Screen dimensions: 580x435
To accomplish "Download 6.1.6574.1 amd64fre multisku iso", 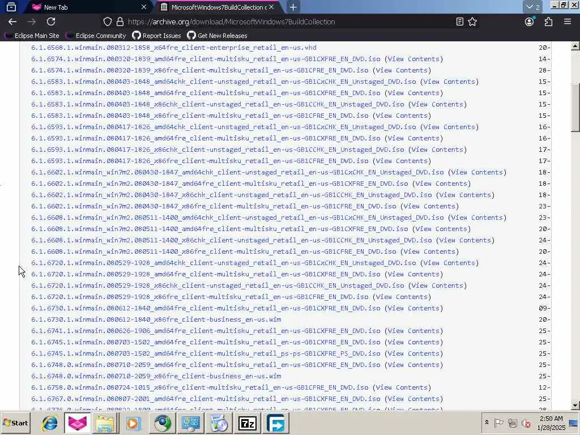I will tap(206, 59).
